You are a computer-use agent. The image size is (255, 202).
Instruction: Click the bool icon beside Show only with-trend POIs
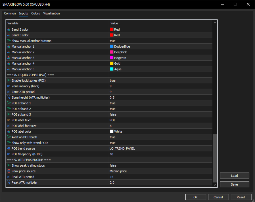pos(9,143)
